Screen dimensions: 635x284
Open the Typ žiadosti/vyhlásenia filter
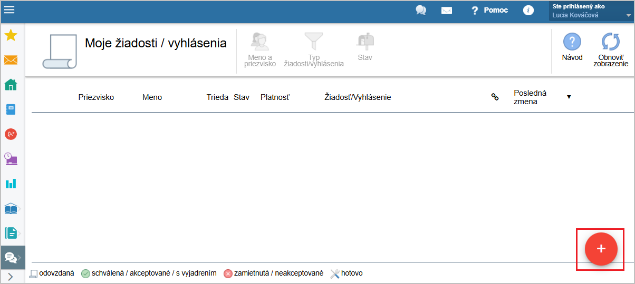pos(314,49)
